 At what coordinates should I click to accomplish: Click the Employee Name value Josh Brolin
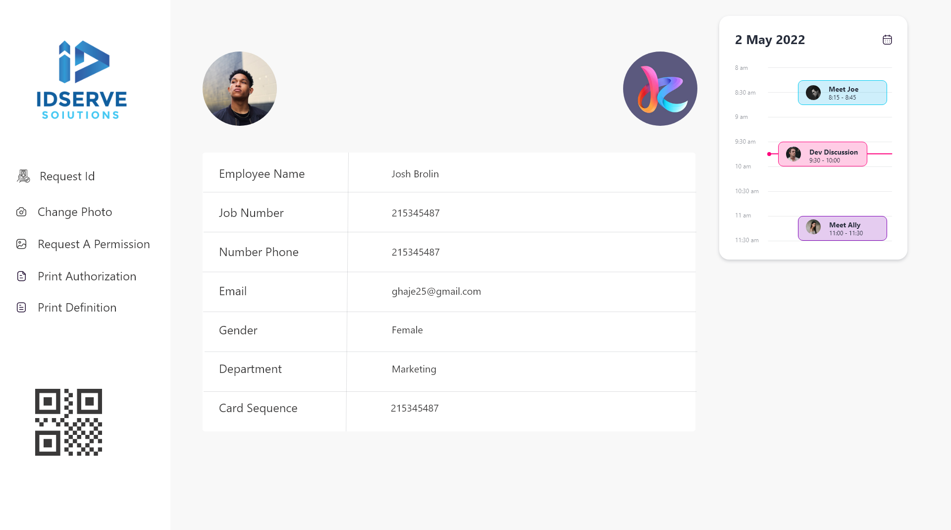click(x=415, y=174)
